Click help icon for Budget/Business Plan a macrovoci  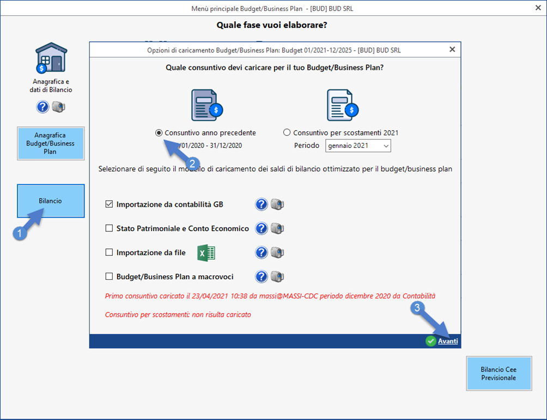(262, 277)
